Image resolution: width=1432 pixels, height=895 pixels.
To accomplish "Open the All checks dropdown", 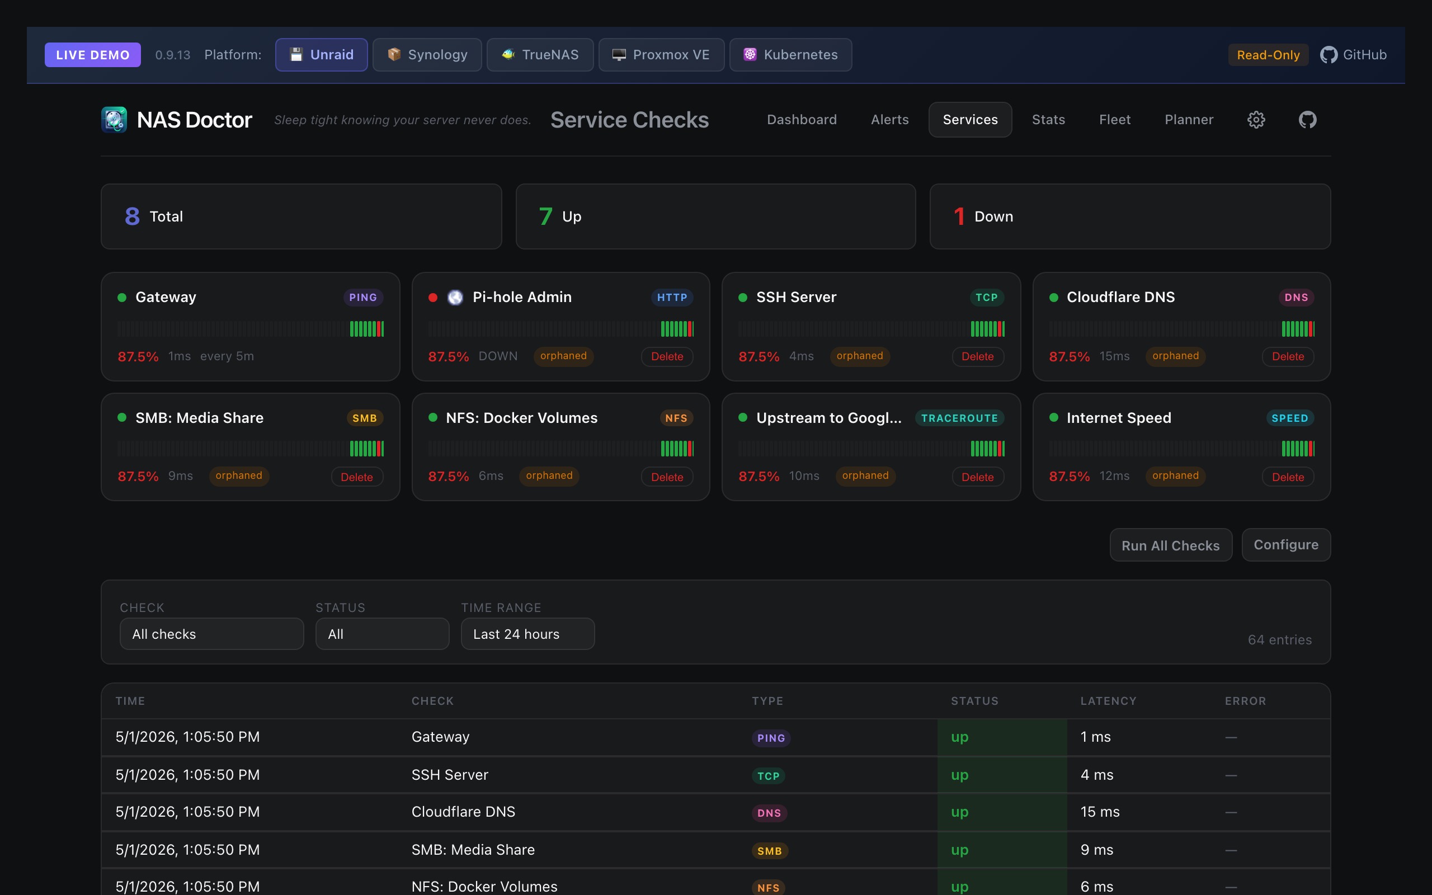I will (x=212, y=634).
